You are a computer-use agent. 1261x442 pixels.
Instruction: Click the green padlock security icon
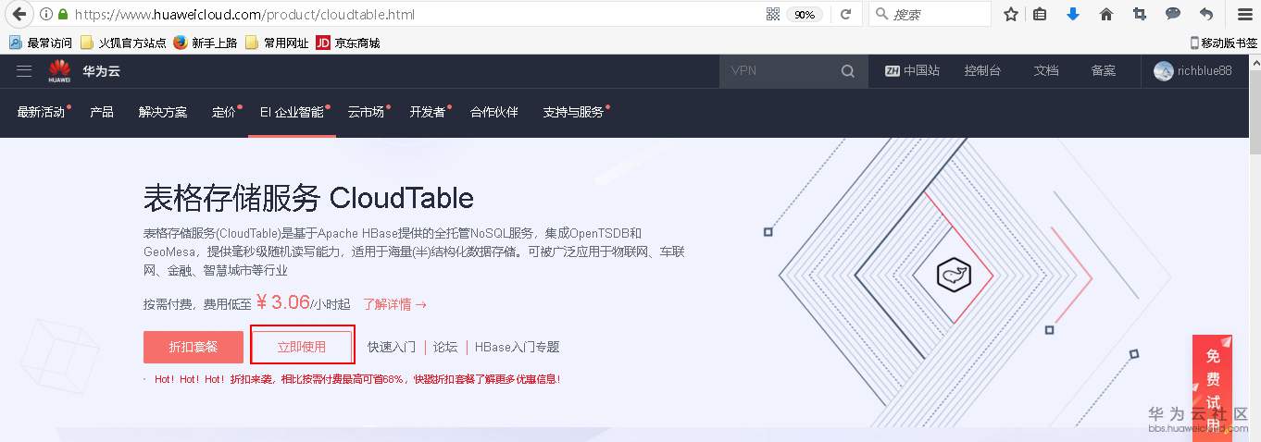coord(62,15)
